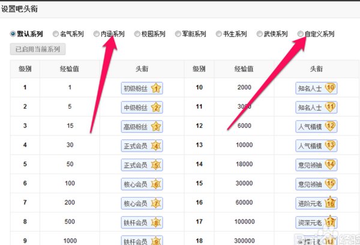Click experience value 100000 for level 17
Screen dimensions: 360x245
coord(245,222)
